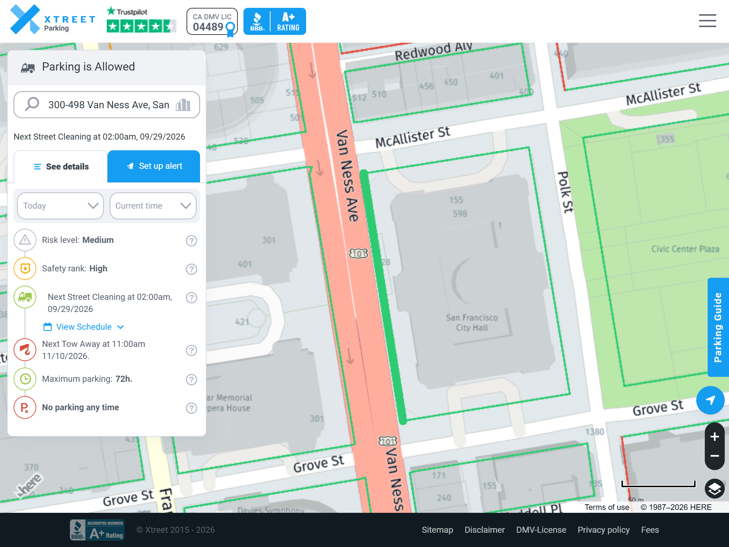
Task: Open help for Next Street Cleaning
Action: (192, 298)
